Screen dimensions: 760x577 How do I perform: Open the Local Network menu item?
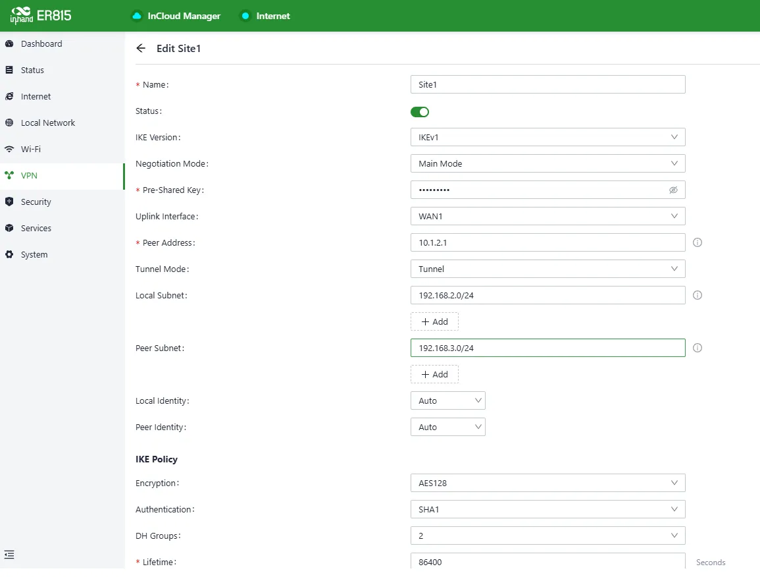tap(62, 123)
